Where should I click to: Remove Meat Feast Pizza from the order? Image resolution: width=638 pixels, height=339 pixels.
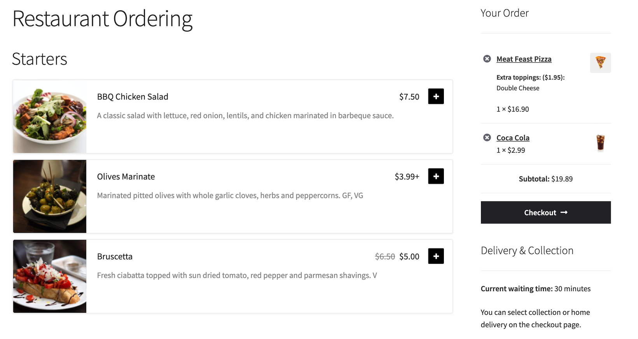coord(487,59)
